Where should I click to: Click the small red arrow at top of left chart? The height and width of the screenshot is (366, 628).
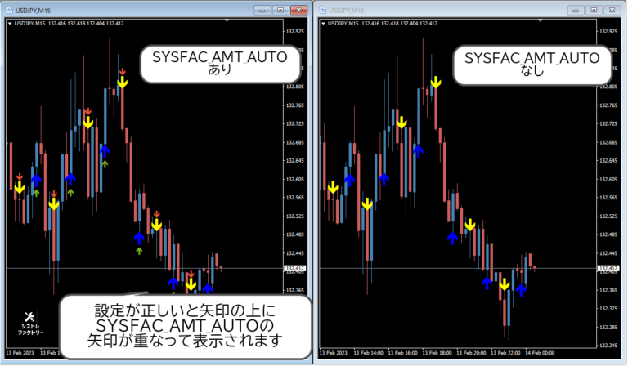click(122, 71)
